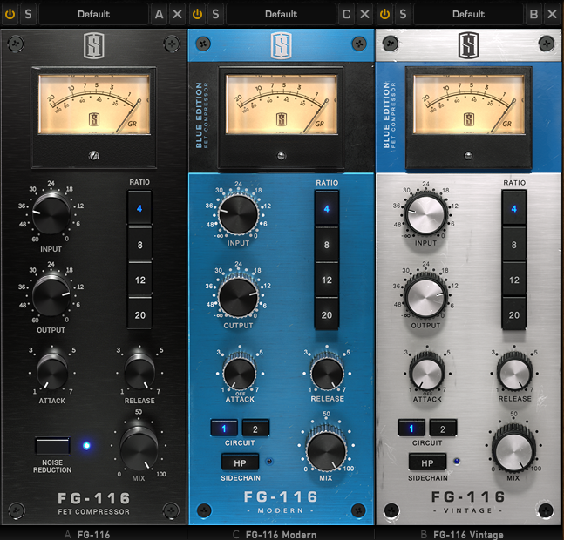Enable HP sidechain on FG-116 Vintage
Viewport: 564px width, 540px height.
427,462
